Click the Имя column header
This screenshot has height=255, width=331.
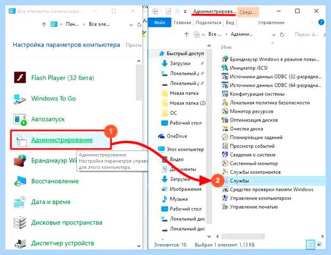click(x=226, y=47)
